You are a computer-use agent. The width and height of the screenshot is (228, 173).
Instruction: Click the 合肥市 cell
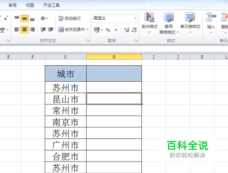[66, 156]
